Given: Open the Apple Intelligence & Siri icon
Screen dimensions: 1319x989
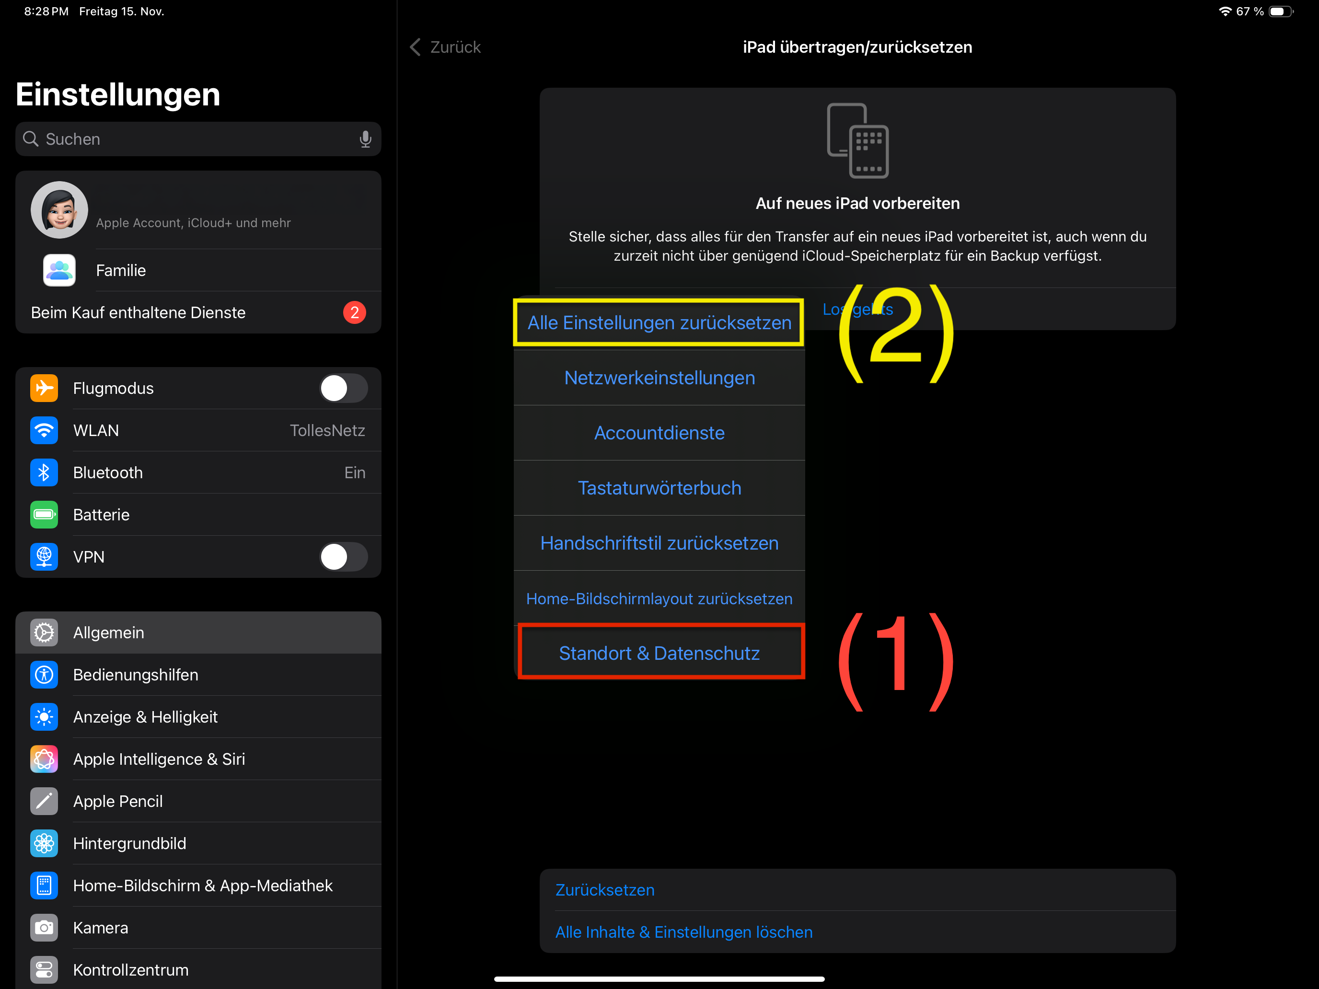Looking at the screenshot, I should click(x=44, y=759).
